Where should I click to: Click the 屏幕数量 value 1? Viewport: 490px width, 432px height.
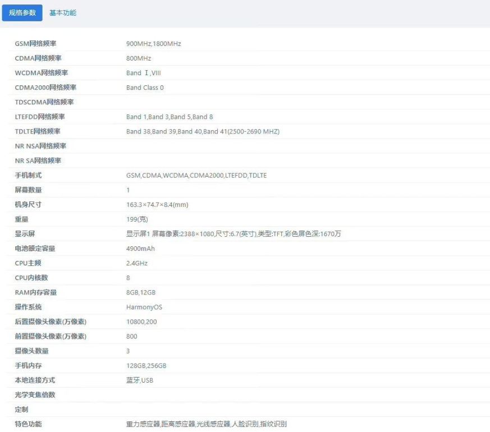(x=128, y=190)
